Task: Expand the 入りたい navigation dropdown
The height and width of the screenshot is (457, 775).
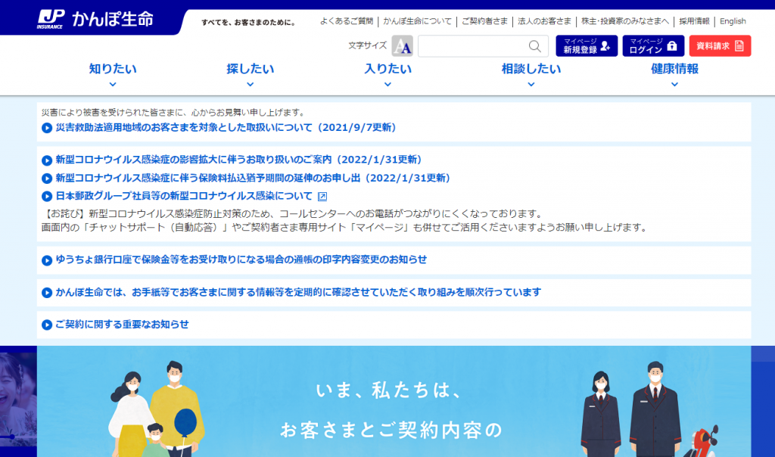Action: [x=387, y=68]
